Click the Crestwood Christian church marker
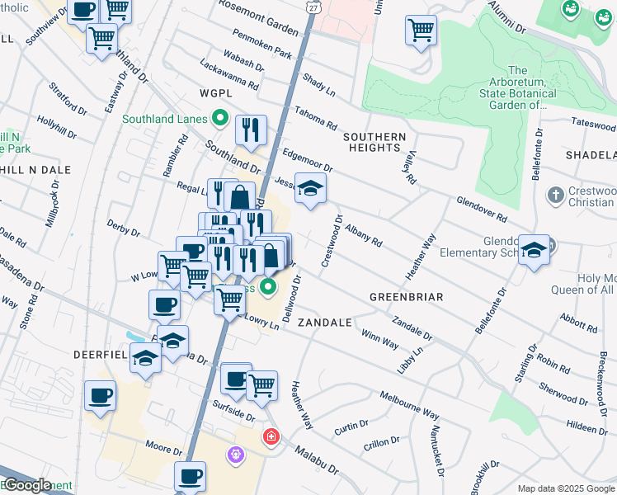The width and height of the screenshot is (617, 495). coord(556,196)
